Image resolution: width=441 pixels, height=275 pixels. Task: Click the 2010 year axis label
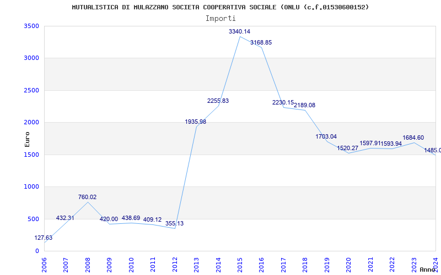tap(131, 266)
